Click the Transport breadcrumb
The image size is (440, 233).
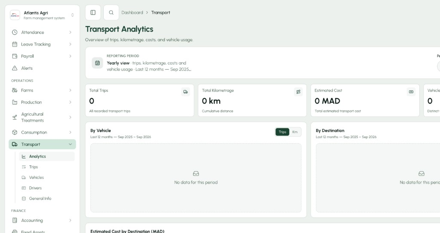coord(161,12)
